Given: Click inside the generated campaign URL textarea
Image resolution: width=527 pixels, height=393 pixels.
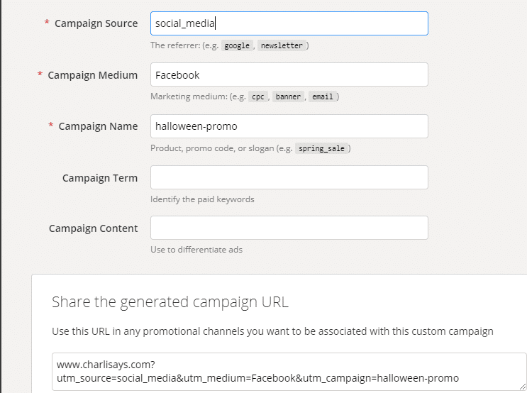Looking at the screenshot, I should [x=289, y=372].
